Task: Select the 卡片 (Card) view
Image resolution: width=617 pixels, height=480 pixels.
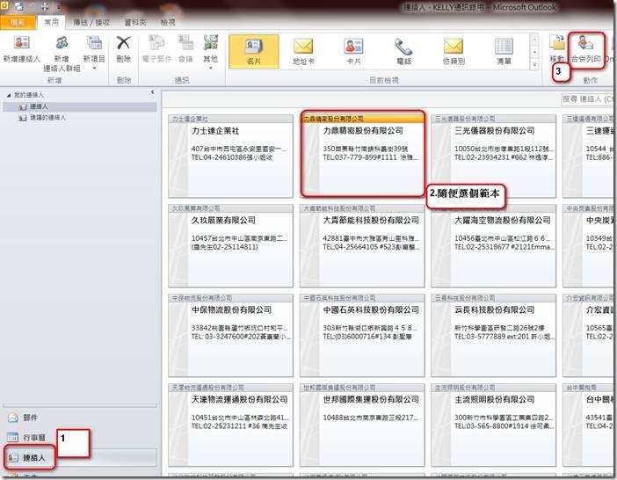Action: coord(353,51)
